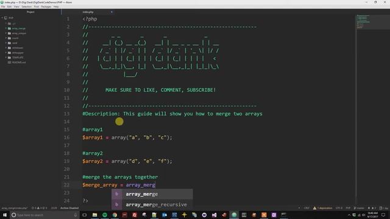Viewport: 390px width, 219px height.
Task: Open the Help menu
Action: tap(56, 7)
